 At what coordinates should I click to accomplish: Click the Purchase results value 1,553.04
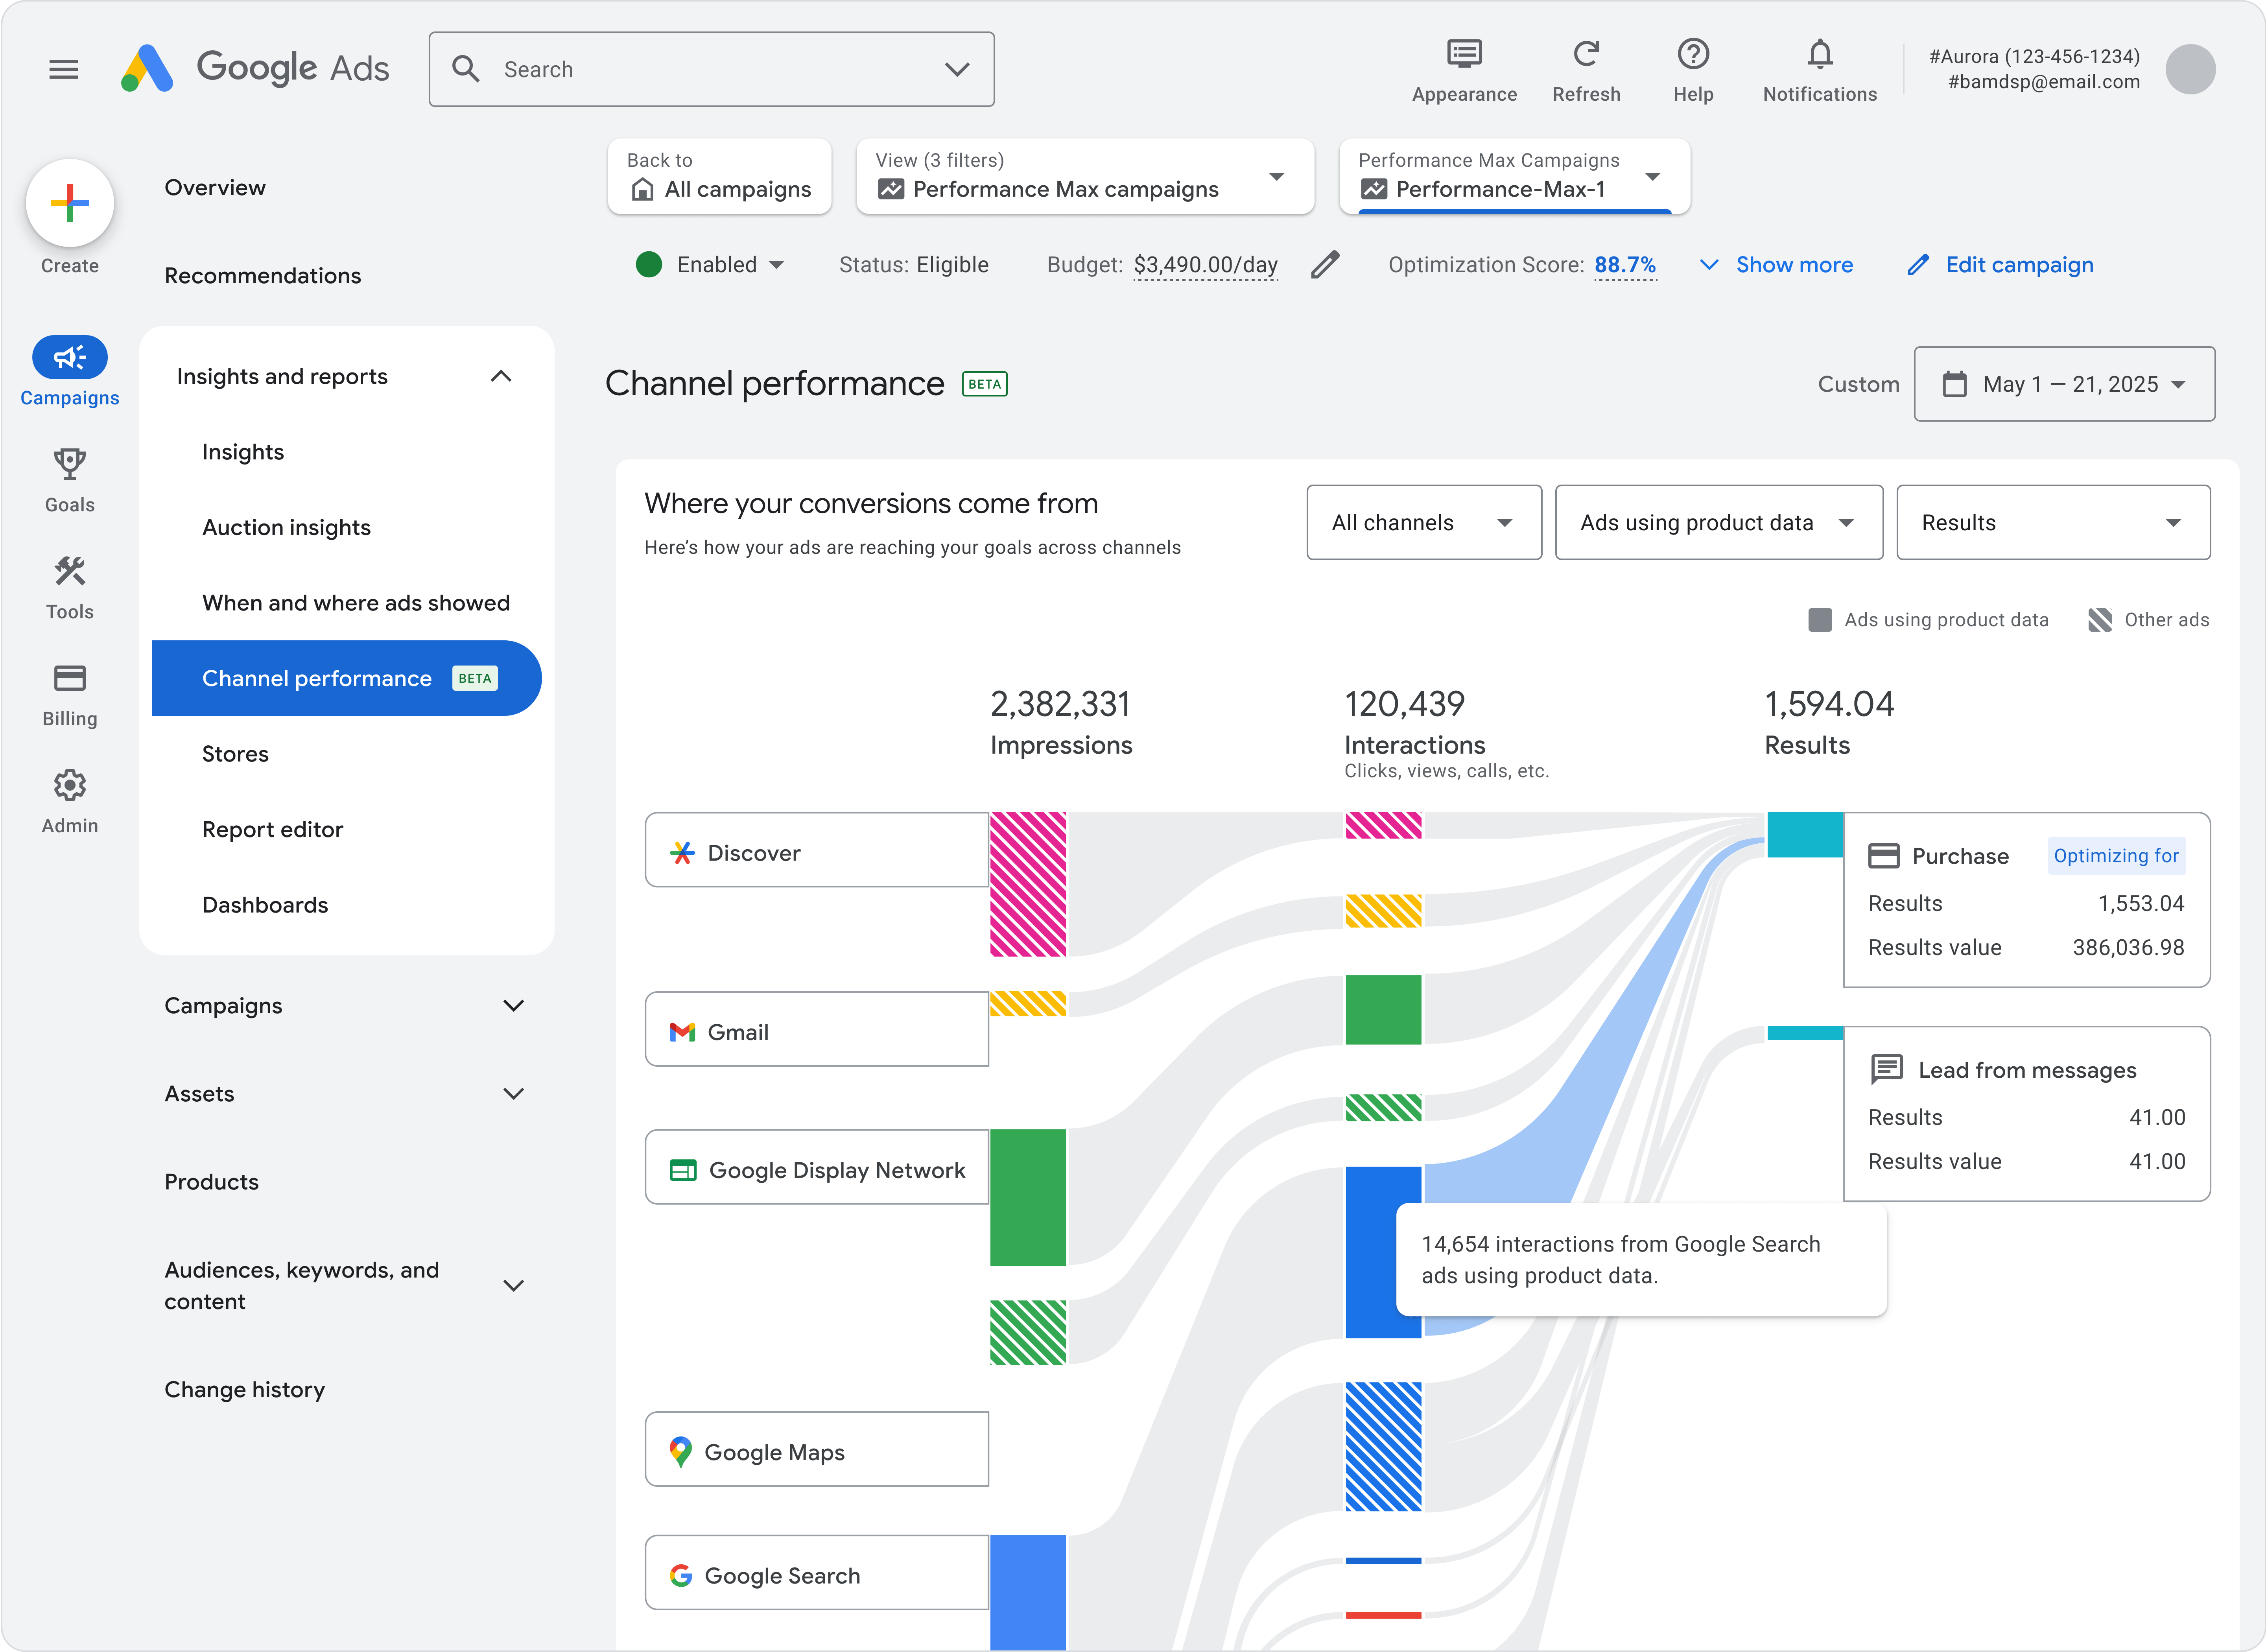tap(2141, 903)
